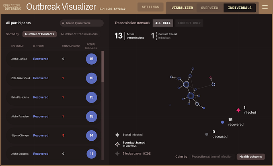
Task: Click the contact traced outlined star icon
Action: (x=117, y=144)
